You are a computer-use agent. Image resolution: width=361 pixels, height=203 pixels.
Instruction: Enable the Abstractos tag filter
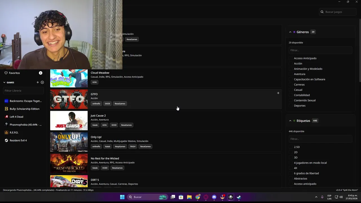(291, 178)
